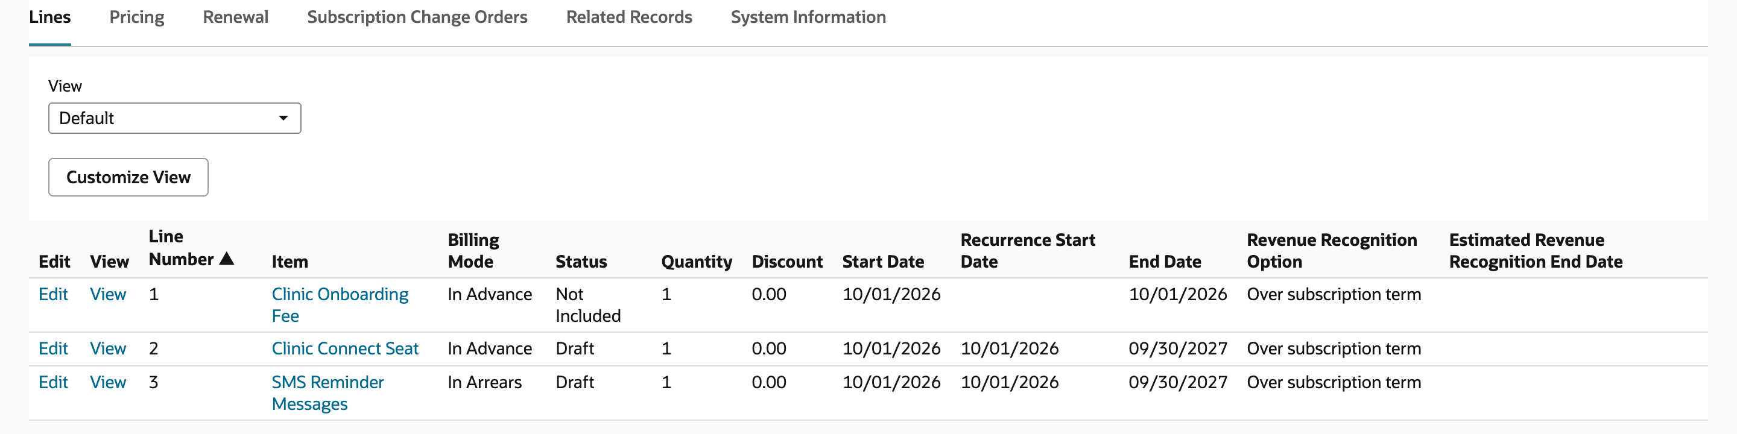Click Revenue Recognition Option column header
1737x434 pixels.
1332,251
